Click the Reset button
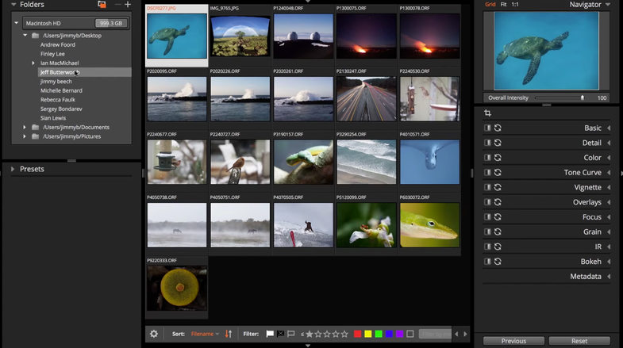623x348 pixels. (x=579, y=341)
